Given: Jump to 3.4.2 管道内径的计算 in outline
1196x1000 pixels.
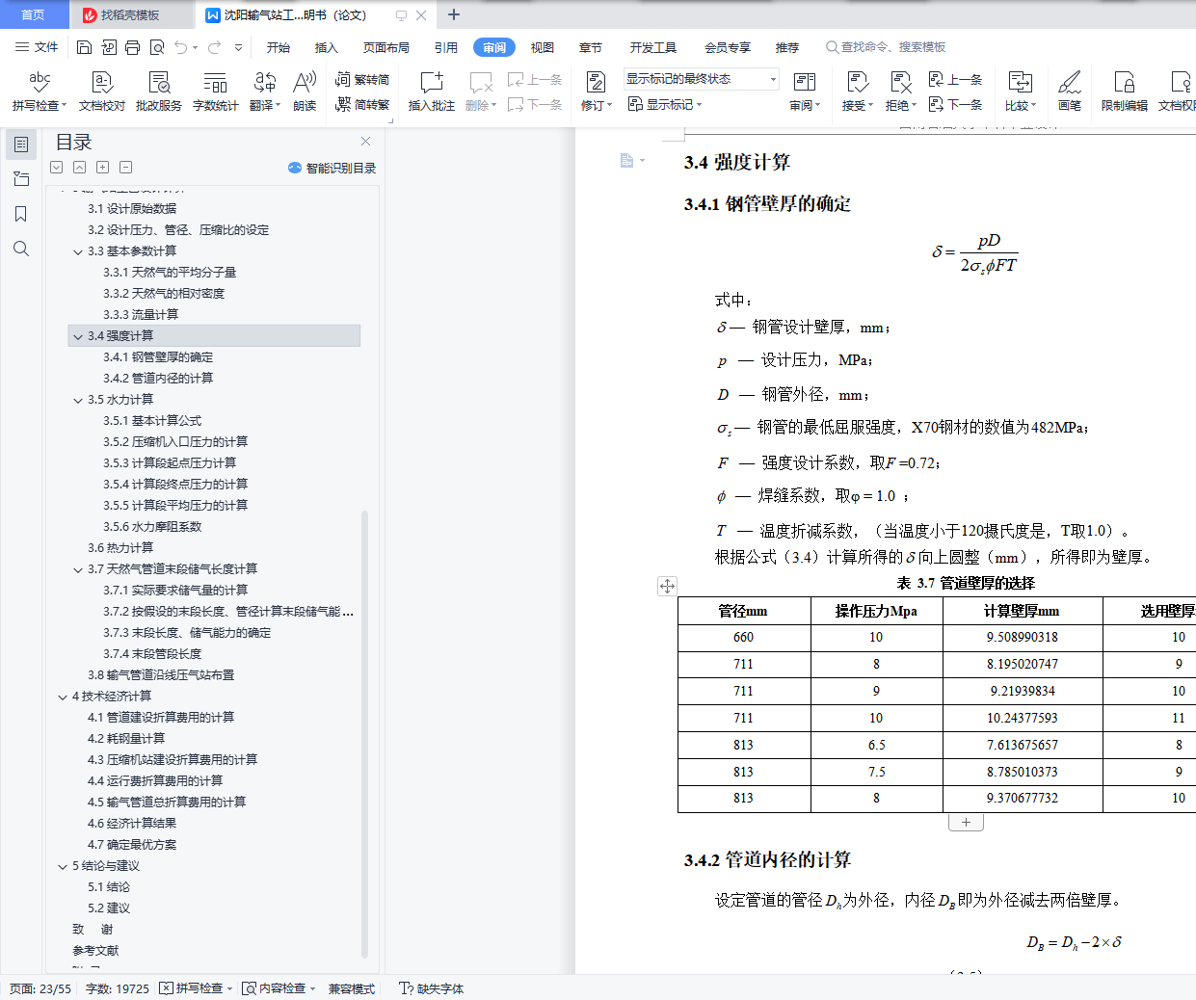Looking at the screenshot, I should (158, 379).
